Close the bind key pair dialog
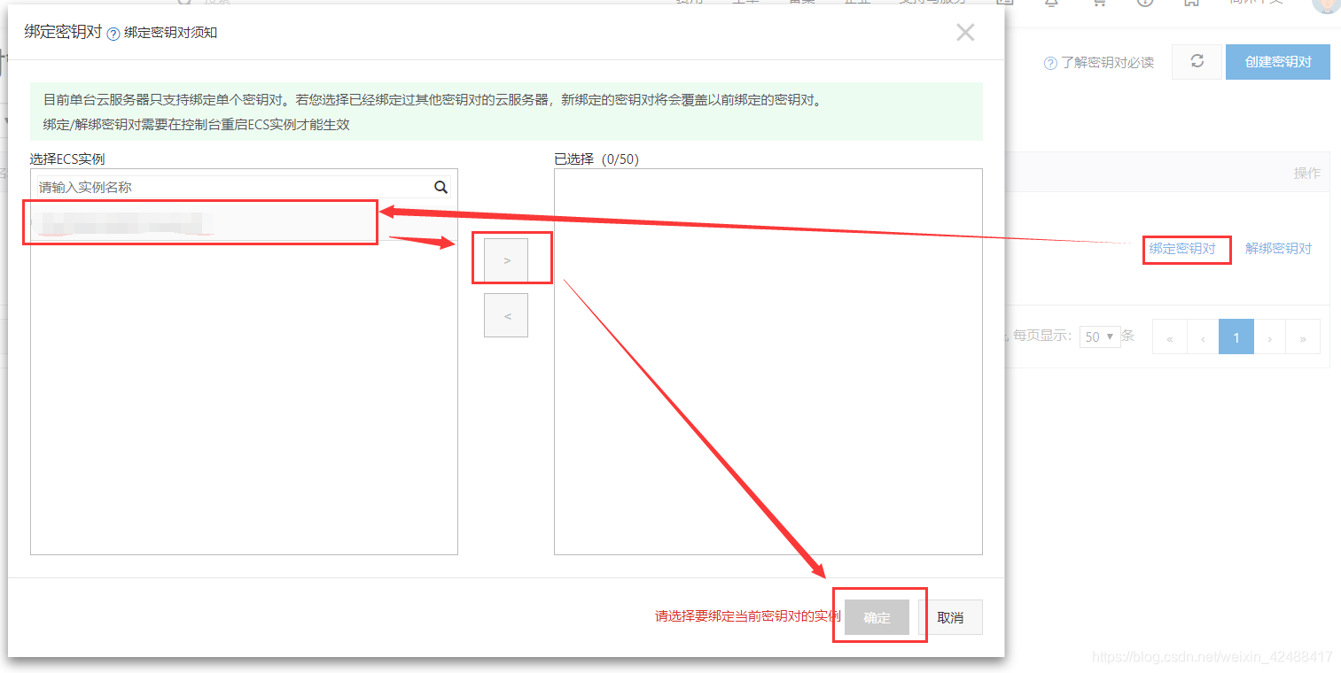 [x=965, y=33]
